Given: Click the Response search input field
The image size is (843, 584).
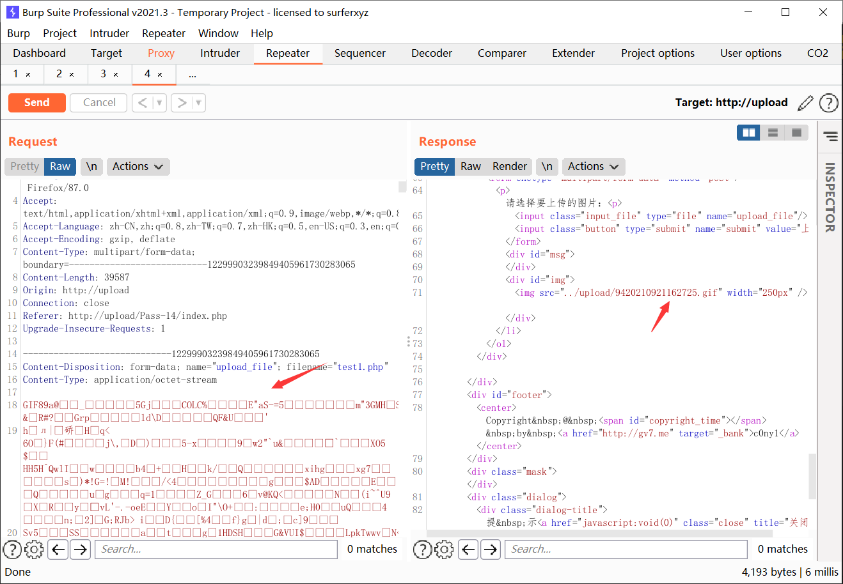Looking at the screenshot, I should pyautogui.click(x=626, y=549).
